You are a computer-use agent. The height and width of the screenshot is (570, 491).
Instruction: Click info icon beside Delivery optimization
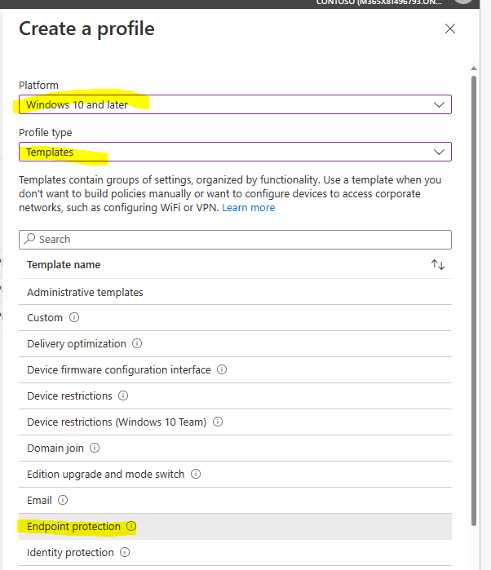137,343
